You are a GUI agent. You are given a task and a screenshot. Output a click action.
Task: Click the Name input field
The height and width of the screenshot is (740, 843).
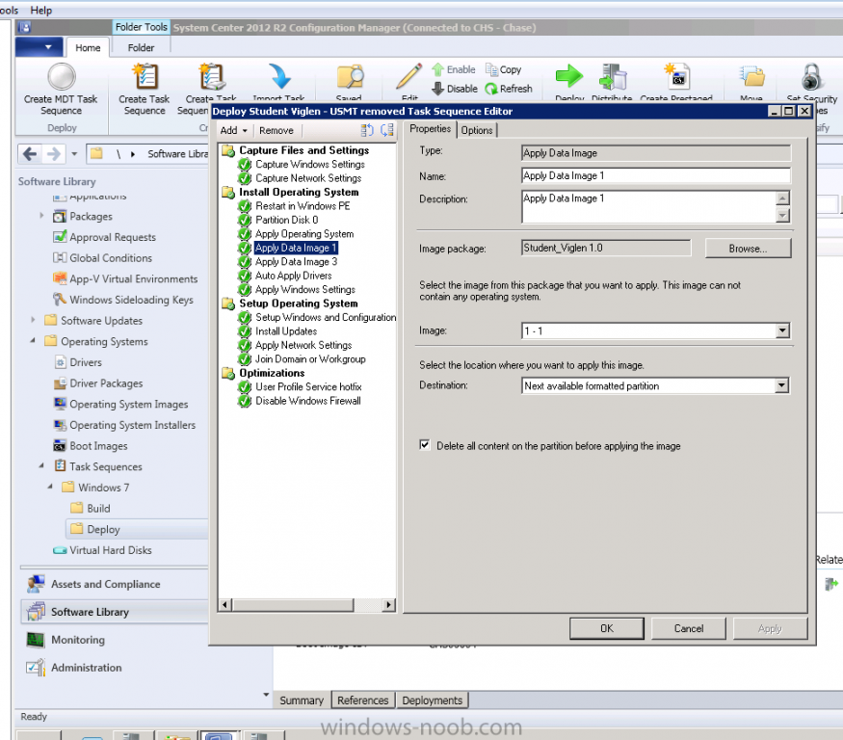(x=656, y=176)
